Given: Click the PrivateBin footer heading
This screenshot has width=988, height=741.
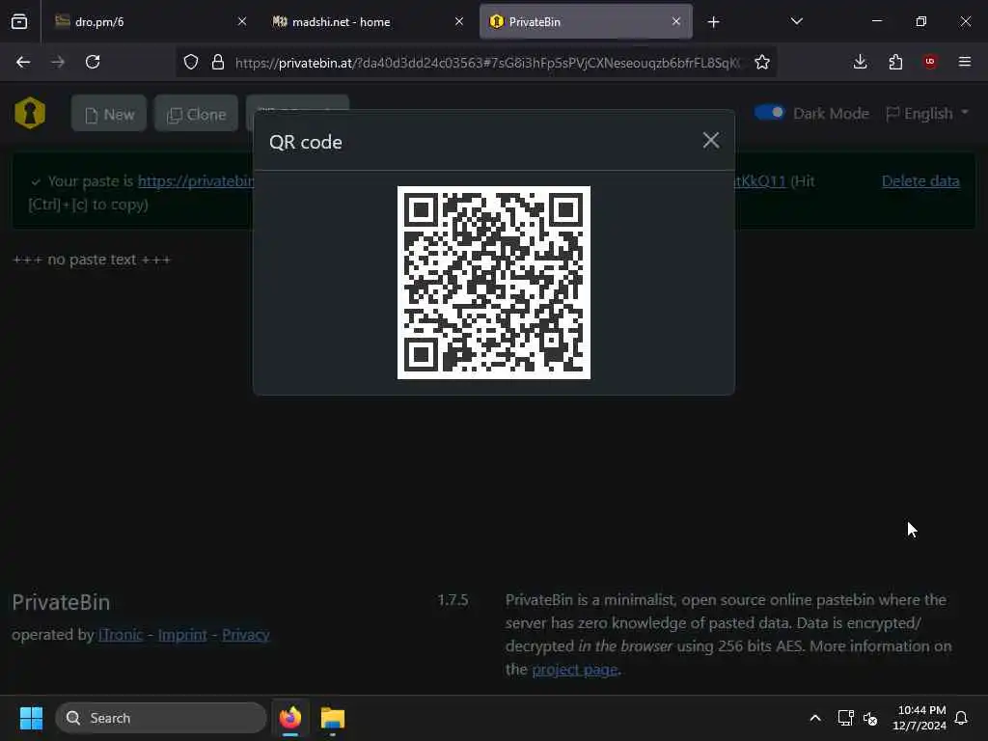Looking at the screenshot, I should click(61, 602).
